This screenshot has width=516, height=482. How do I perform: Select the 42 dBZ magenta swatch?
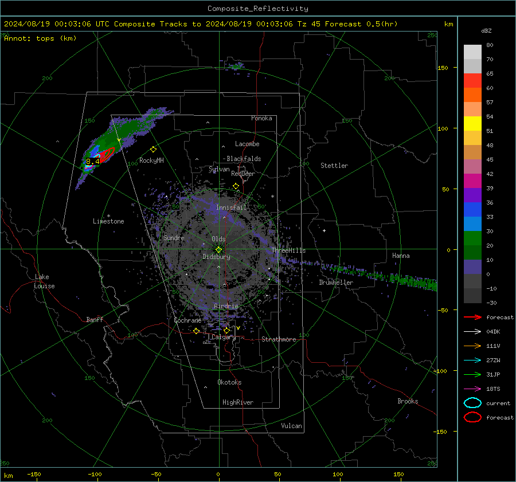click(472, 181)
